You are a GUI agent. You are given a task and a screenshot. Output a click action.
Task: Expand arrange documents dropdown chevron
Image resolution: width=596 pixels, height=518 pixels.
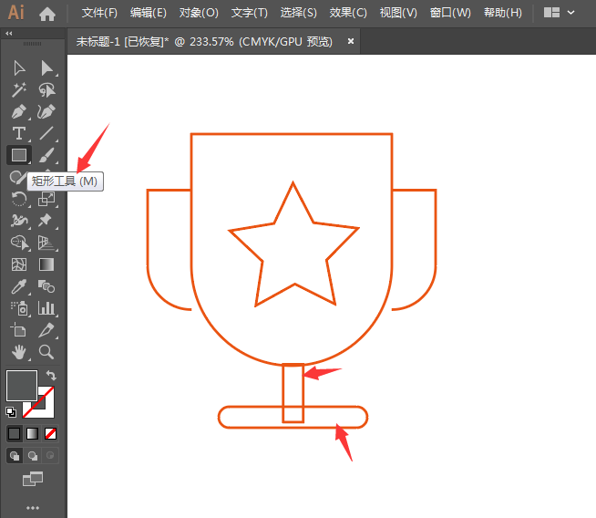coord(570,13)
